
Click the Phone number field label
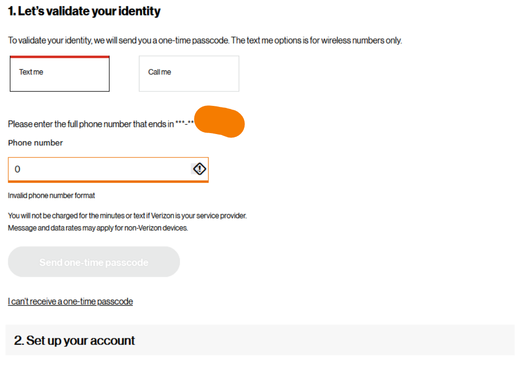(x=35, y=143)
